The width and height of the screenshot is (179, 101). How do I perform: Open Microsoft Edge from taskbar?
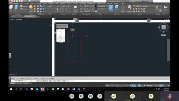(27, 89)
